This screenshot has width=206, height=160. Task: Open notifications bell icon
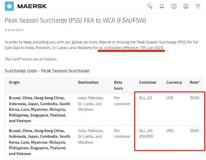(x=162, y=6)
